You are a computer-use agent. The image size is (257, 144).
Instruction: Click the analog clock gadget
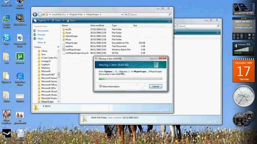[x=244, y=96]
